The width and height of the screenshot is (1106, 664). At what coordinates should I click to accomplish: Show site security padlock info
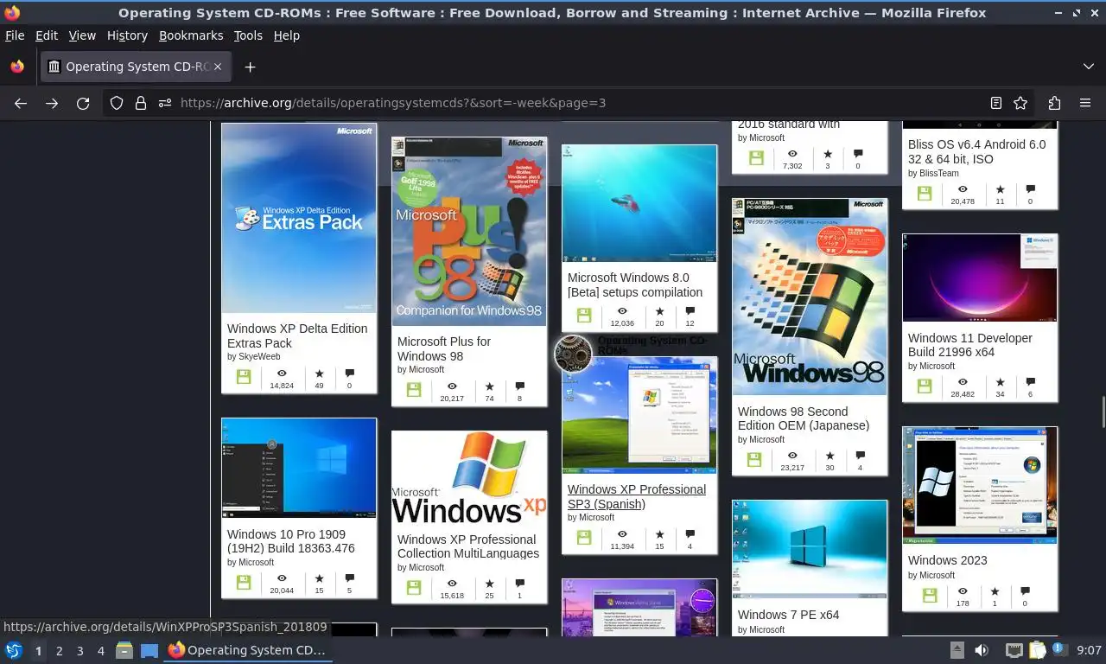coord(141,103)
